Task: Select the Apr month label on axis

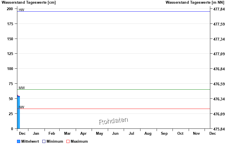Action: (83, 134)
